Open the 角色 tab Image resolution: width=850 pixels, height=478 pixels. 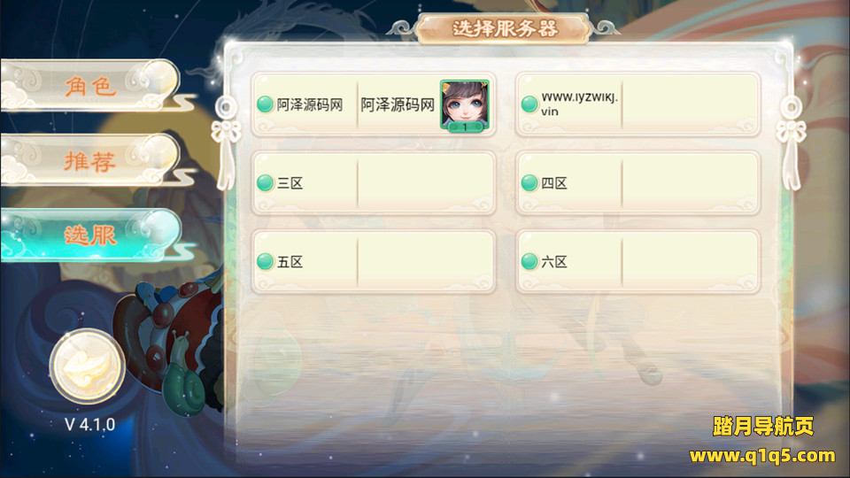90,86
